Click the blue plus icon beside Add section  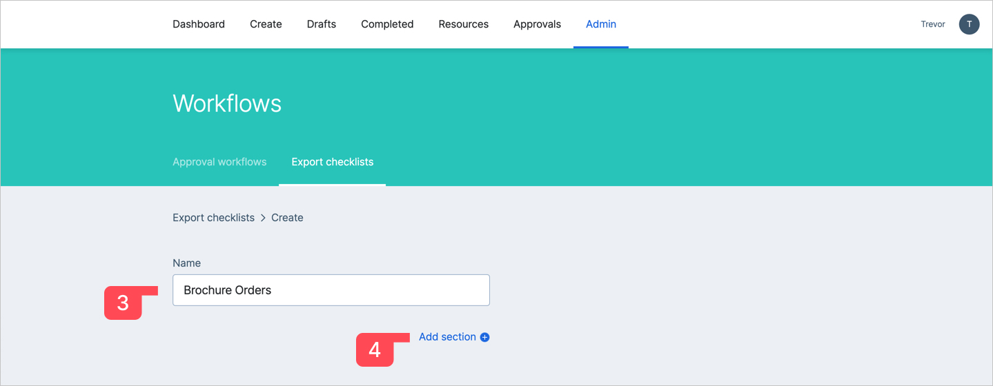tap(485, 337)
